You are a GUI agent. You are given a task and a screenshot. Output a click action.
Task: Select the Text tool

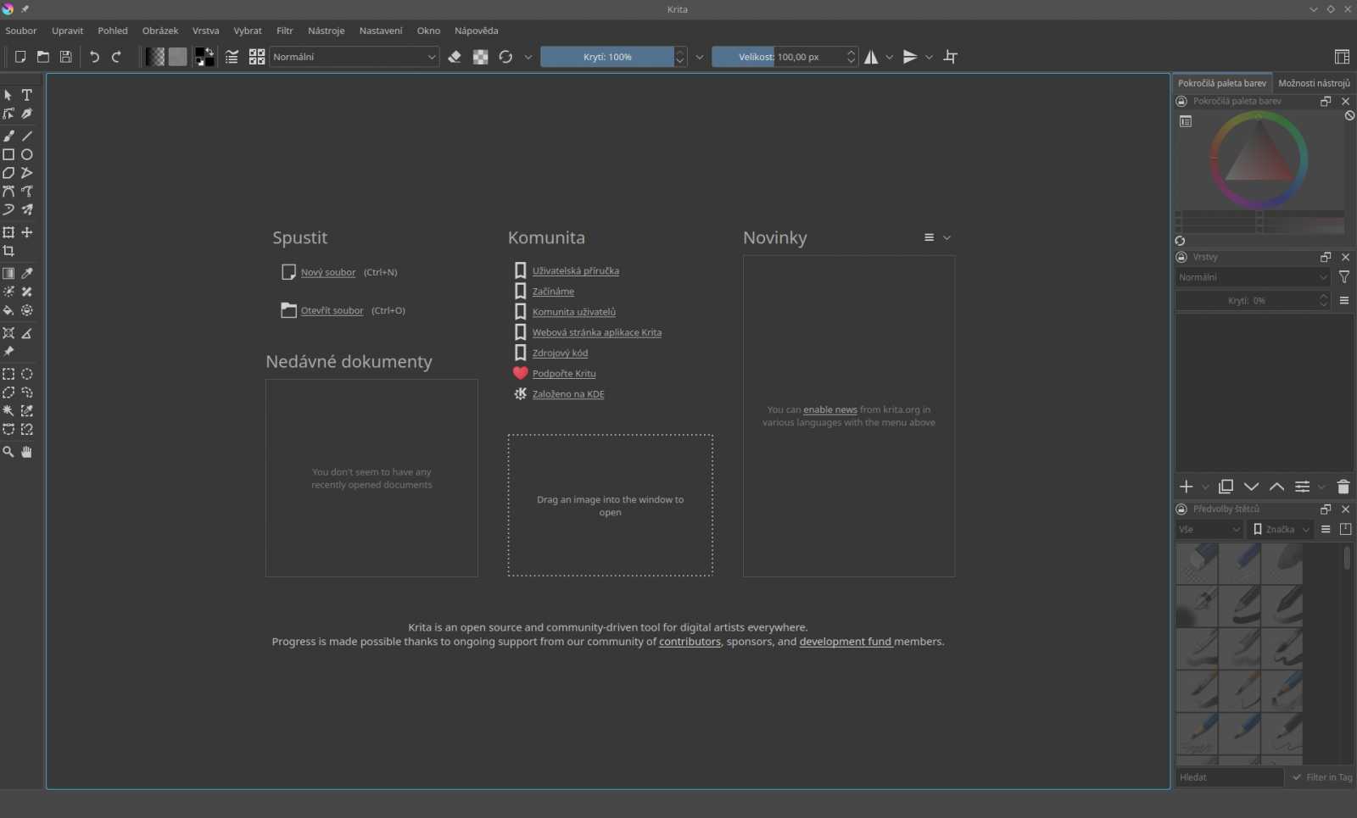[x=27, y=95]
